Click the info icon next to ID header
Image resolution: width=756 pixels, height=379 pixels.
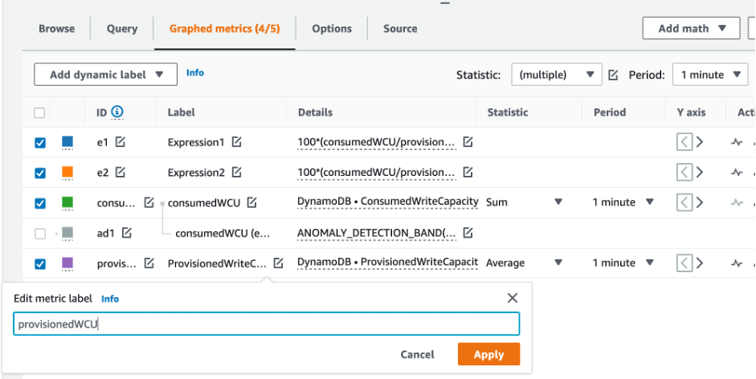tap(117, 112)
